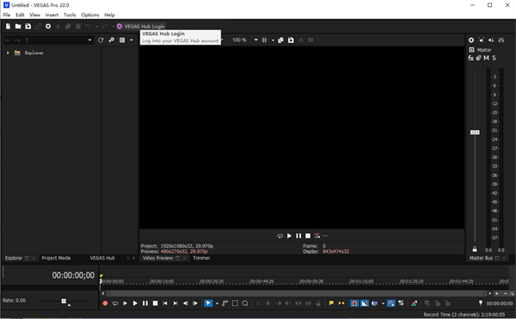Toggle Automatic Crossfades on the timeline
This screenshot has height=319, width=516.
[x=365, y=304]
